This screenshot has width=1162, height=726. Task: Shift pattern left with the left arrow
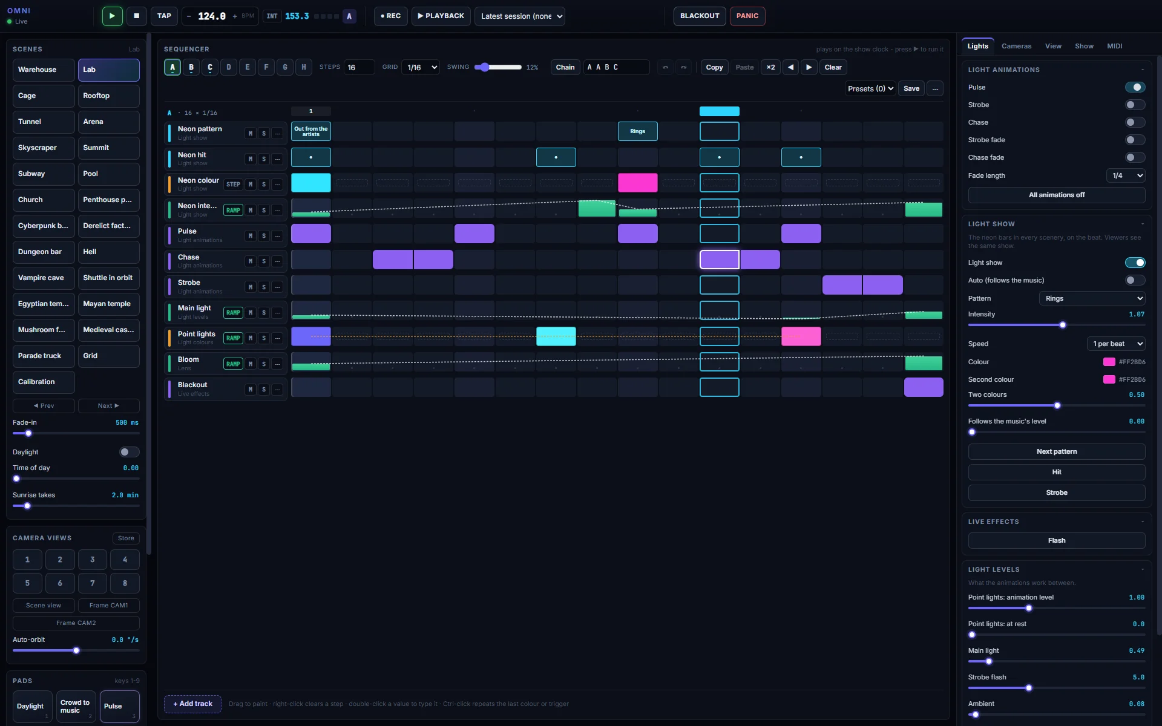tap(790, 67)
